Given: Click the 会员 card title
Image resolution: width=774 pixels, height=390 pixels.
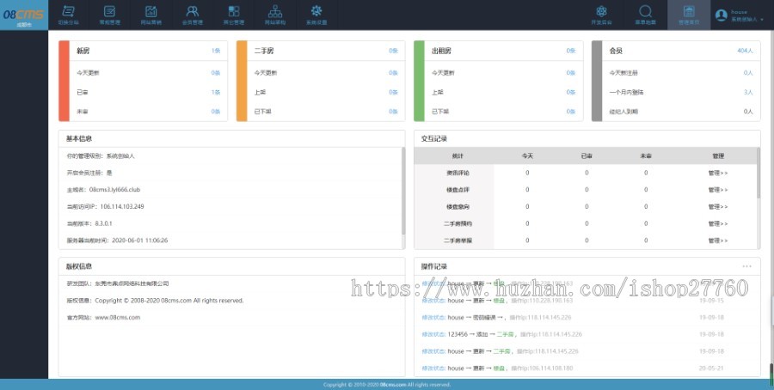Looking at the screenshot, I should click(616, 51).
